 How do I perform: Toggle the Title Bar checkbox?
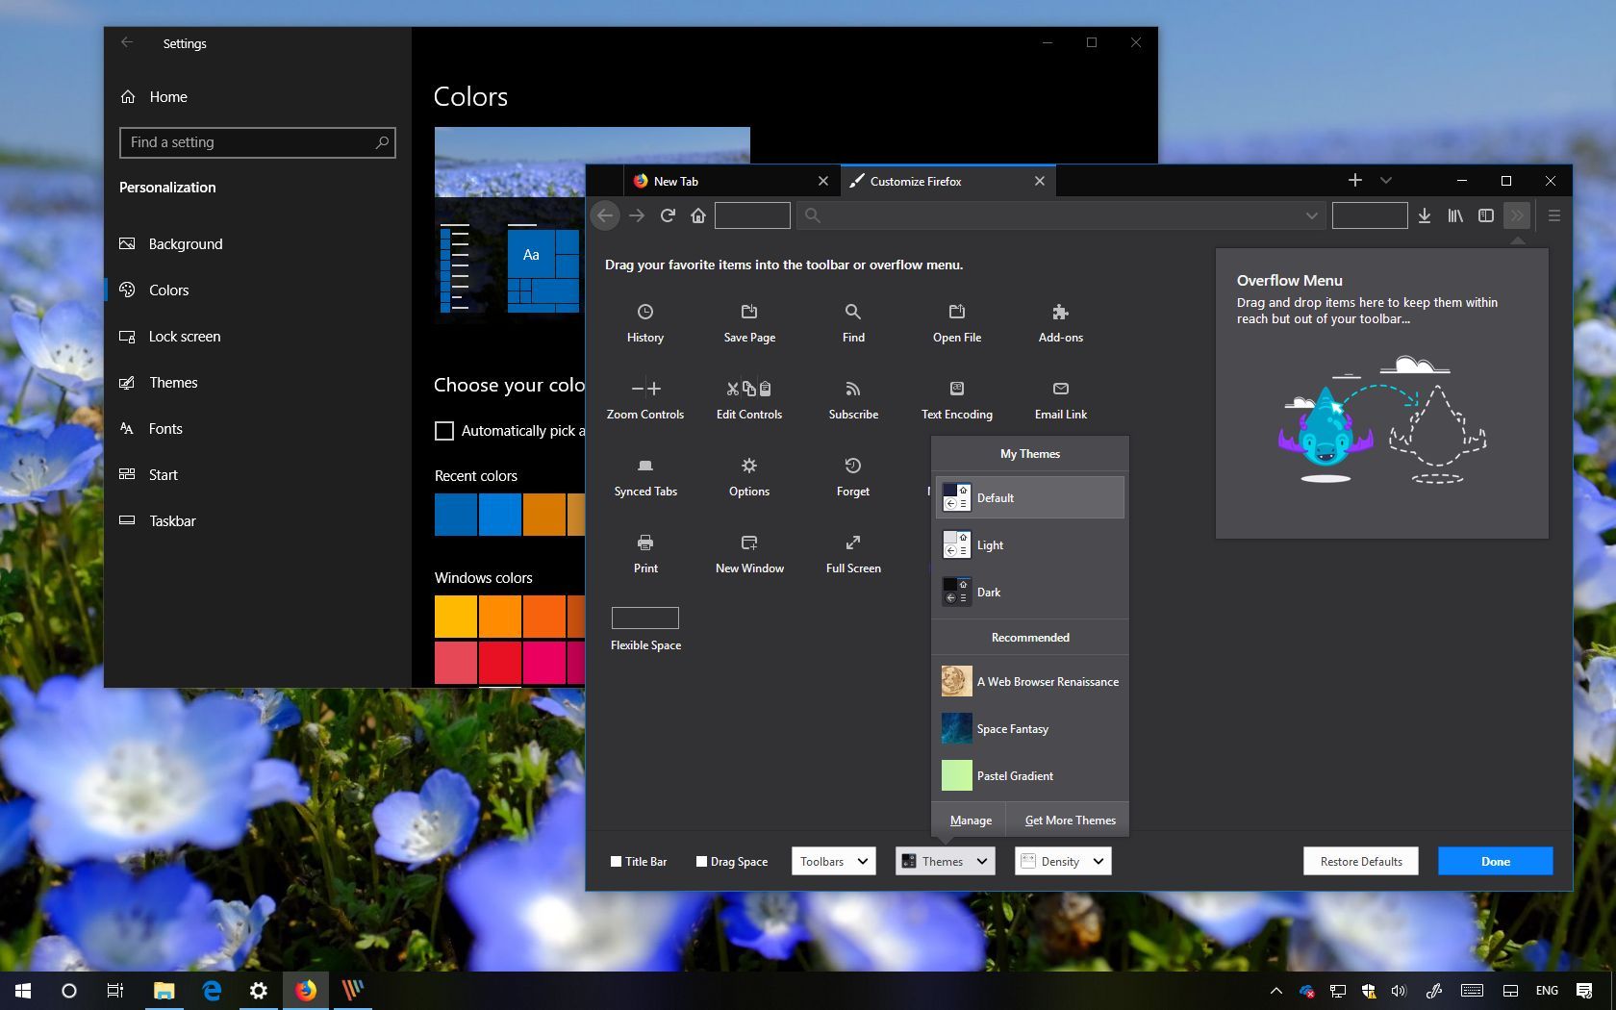[616, 862]
